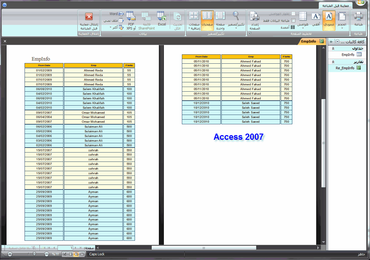The image size is (370, 260).
Task: Open the Zoom (تكبير/تصغير) dropdown arrow
Action: [236, 28]
